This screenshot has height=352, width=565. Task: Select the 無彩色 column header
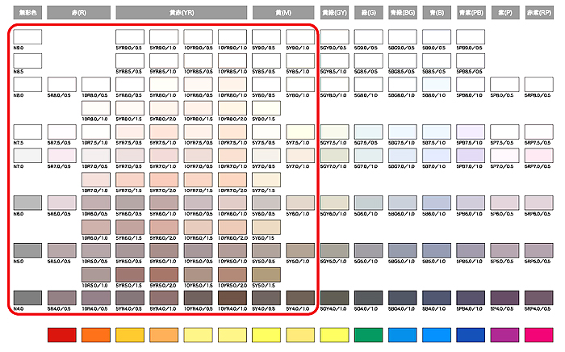click(27, 13)
